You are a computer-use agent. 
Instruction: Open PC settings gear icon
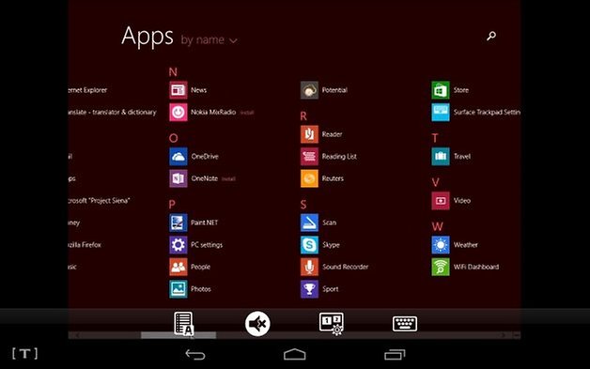pyautogui.click(x=178, y=245)
